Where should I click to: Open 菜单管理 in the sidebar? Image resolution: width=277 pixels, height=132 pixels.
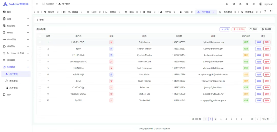[13, 88]
